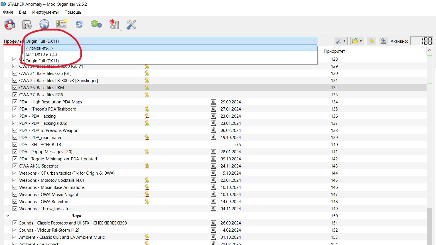436x245 pixels.
Task: Open settings wrench and screwdriver icon
Action: (x=131, y=24)
